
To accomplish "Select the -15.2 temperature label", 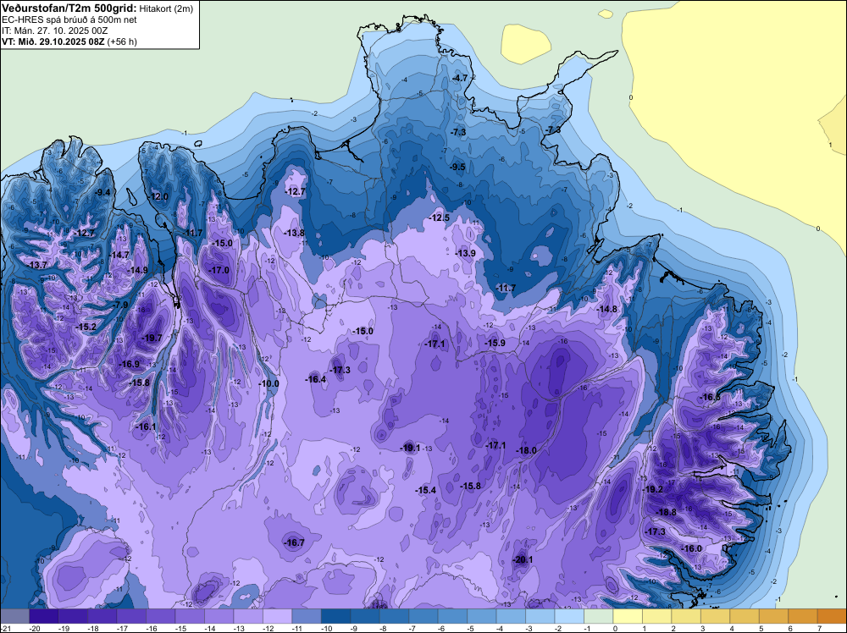I will point(86,327).
